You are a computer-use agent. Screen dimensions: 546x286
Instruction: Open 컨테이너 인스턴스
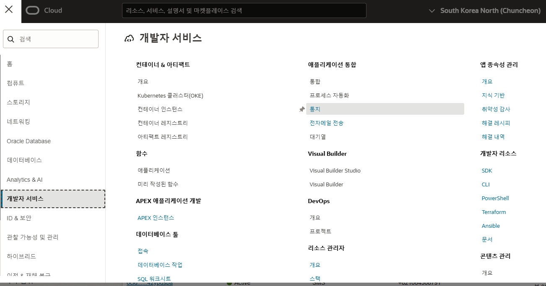point(160,109)
